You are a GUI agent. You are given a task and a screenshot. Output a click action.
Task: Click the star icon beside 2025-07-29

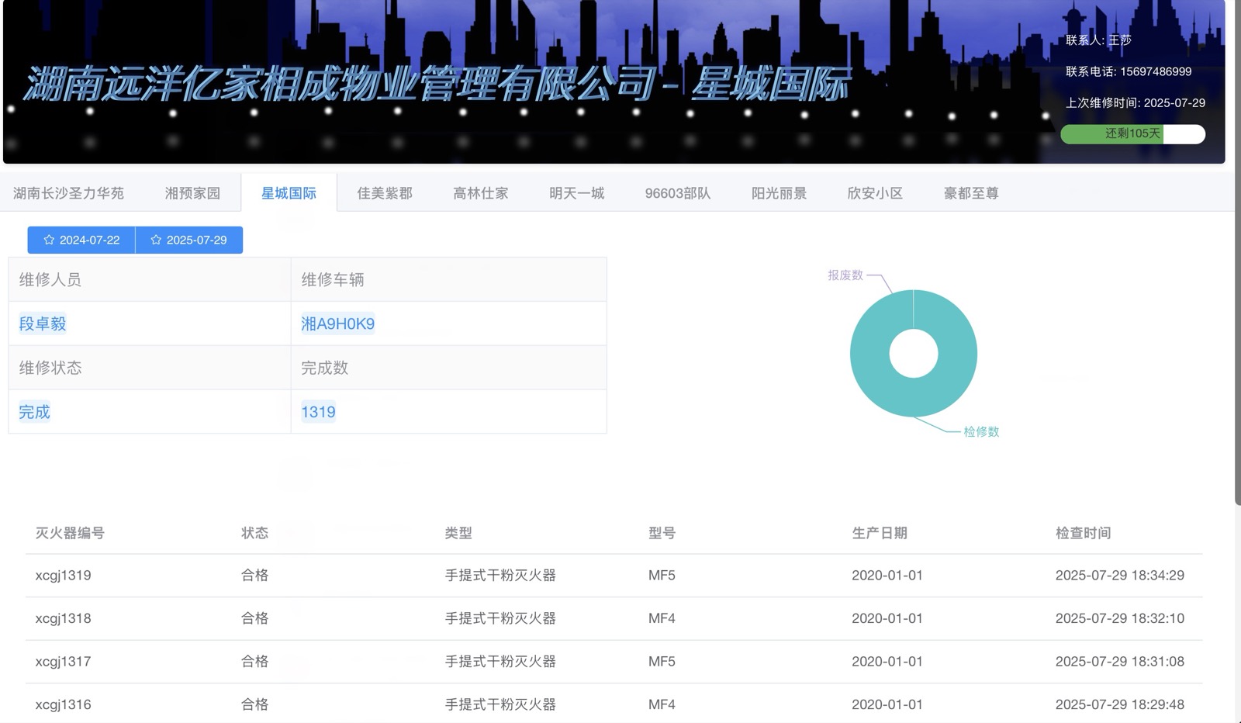point(156,240)
